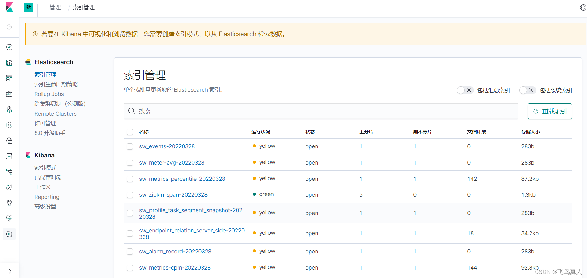
Task: Open Rollup Jobs menu item
Action: (x=49, y=94)
